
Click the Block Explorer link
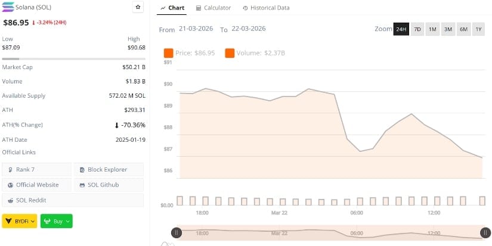pyautogui.click(x=109, y=170)
